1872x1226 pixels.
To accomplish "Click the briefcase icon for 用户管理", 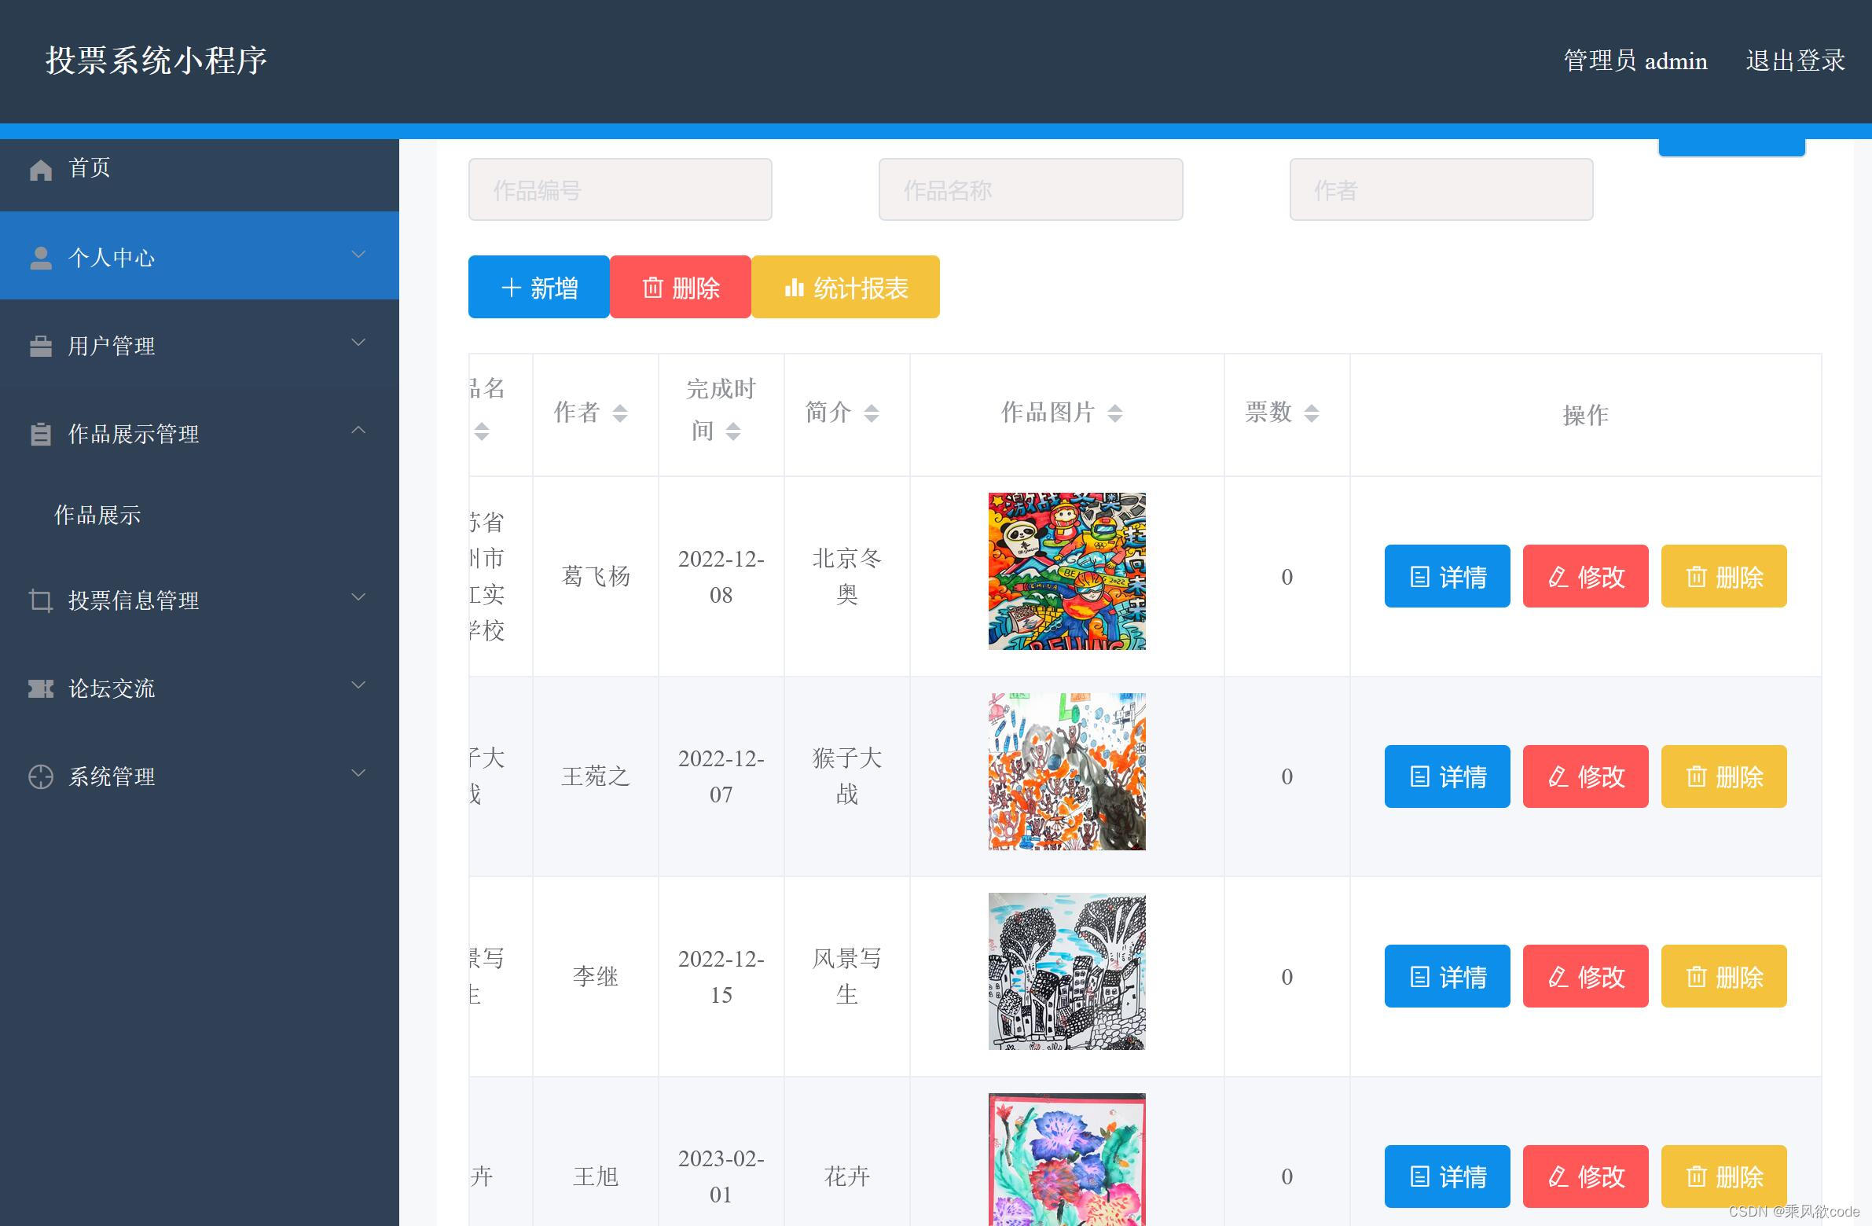I will (x=41, y=345).
